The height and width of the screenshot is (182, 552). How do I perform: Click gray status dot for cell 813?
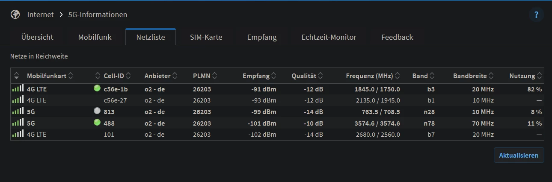97,112
